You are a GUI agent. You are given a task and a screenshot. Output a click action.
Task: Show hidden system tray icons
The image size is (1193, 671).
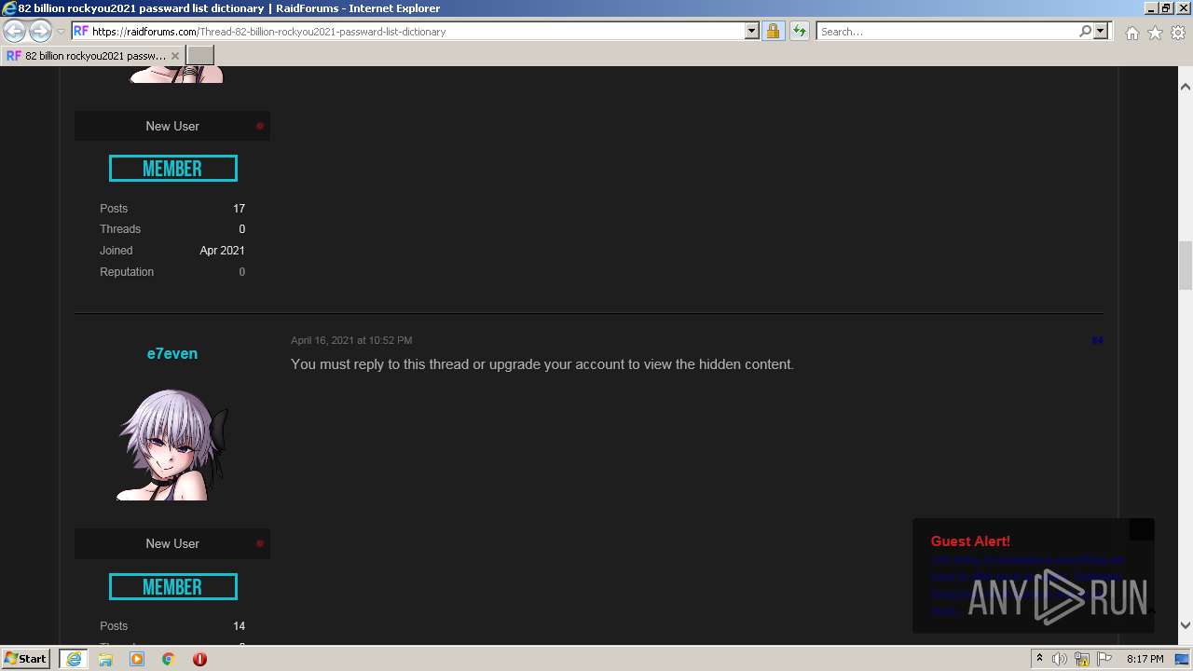(1039, 659)
